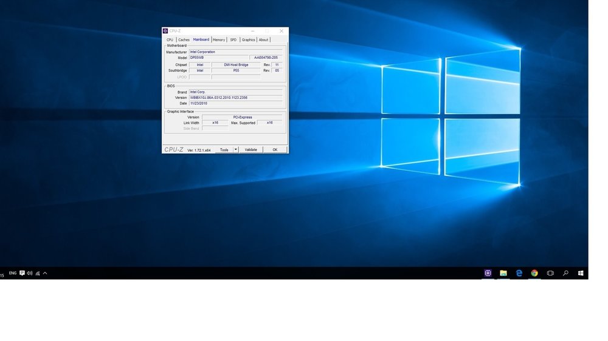Launch Microsoft Edge from taskbar

coord(519,273)
